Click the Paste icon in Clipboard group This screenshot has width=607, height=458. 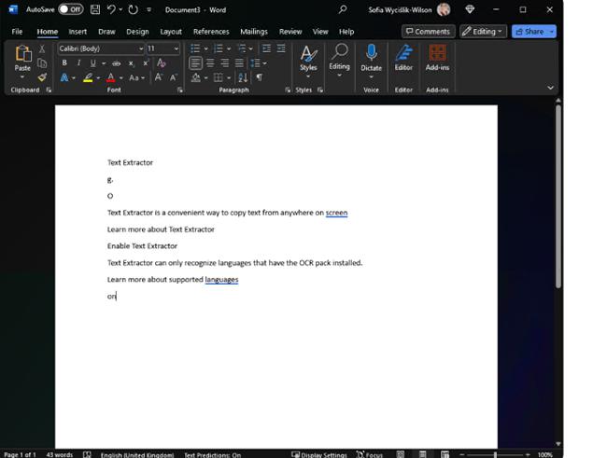coord(22,54)
